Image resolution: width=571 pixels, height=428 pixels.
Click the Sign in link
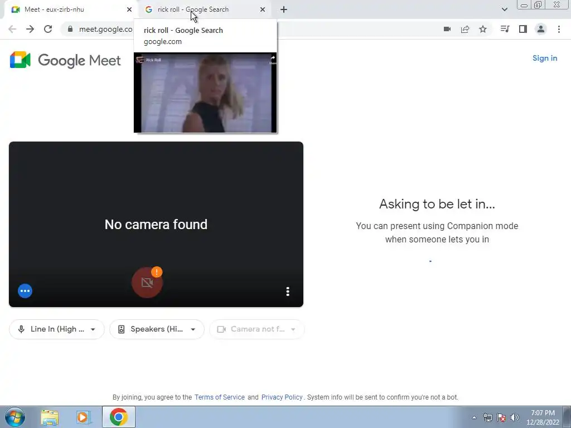(x=545, y=58)
